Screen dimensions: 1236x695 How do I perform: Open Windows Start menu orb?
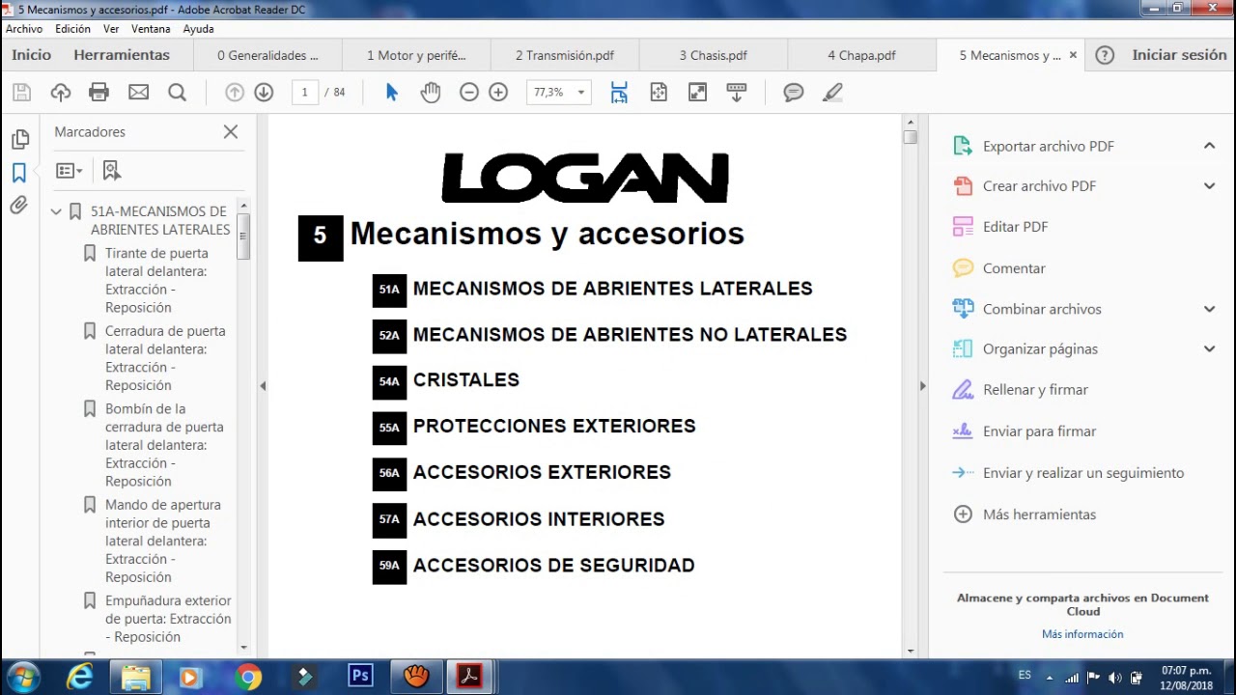23,677
